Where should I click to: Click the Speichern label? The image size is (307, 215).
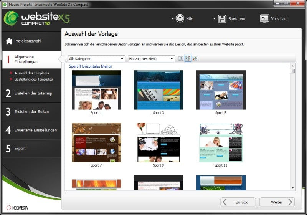(x=237, y=18)
